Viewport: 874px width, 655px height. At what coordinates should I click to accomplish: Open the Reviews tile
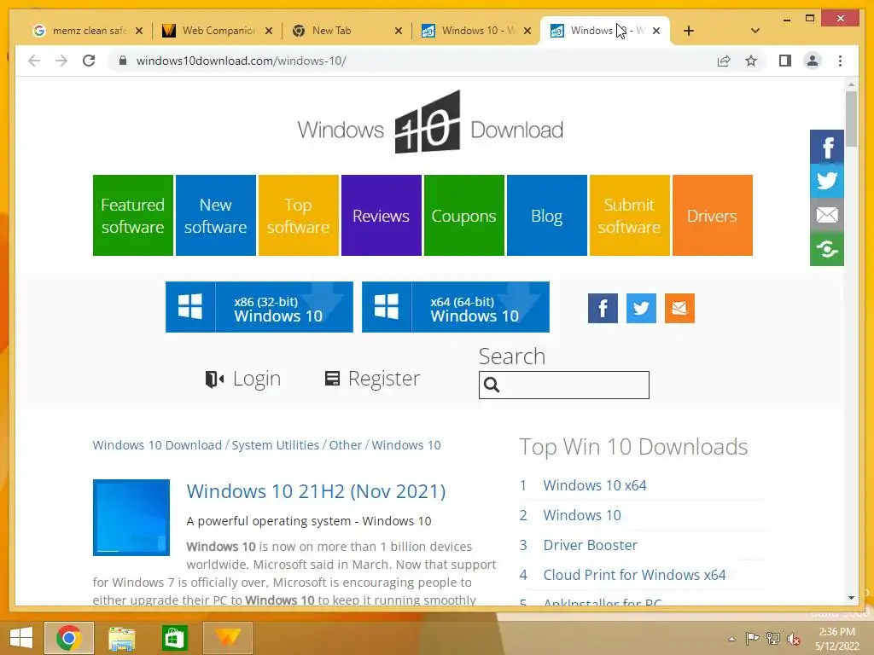pyautogui.click(x=382, y=216)
